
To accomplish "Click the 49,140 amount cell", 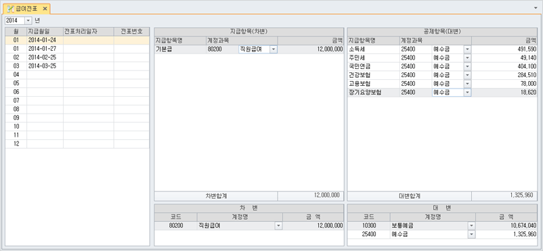I will click(504, 58).
